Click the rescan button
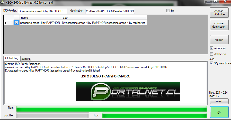The height and width of the screenshot is (120, 231). point(219,40)
